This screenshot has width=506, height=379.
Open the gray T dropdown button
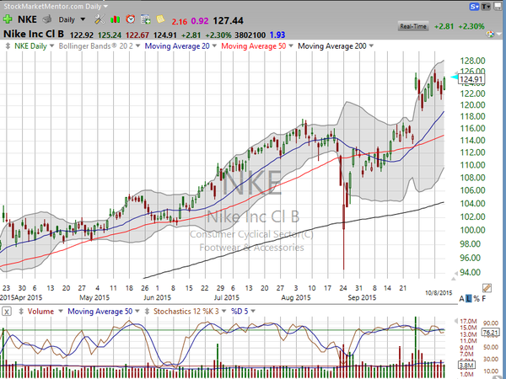point(486,7)
